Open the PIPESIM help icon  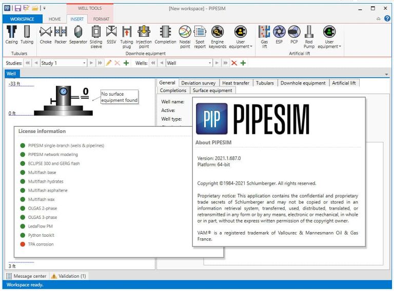pos(387,18)
